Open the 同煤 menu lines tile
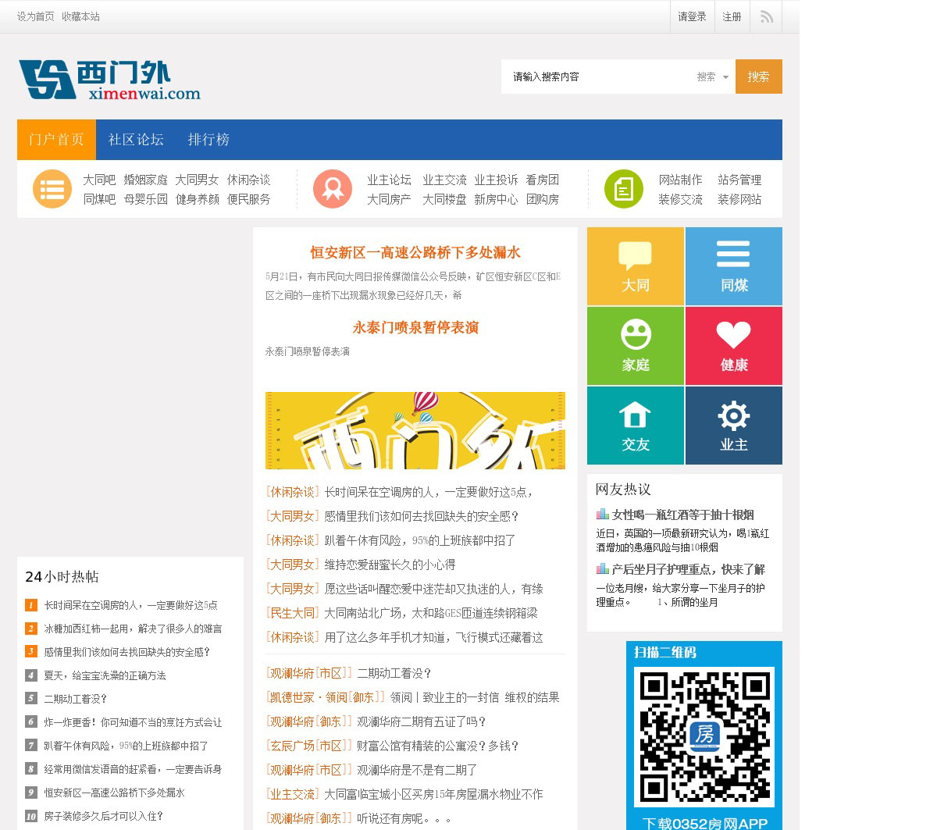This screenshot has height=830, width=937. point(734,266)
